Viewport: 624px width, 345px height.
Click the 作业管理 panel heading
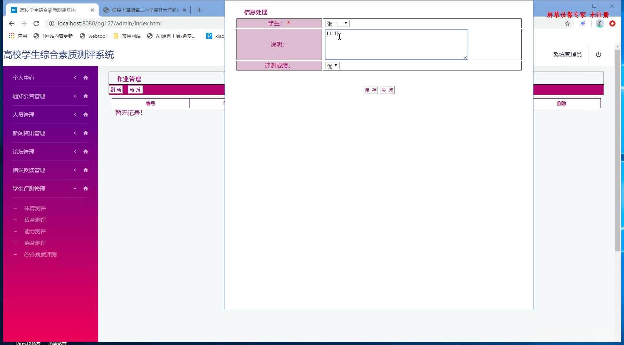tap(129, 79)
